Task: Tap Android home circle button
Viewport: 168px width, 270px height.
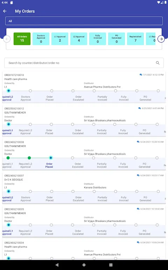Action: (x=84, y=265)
